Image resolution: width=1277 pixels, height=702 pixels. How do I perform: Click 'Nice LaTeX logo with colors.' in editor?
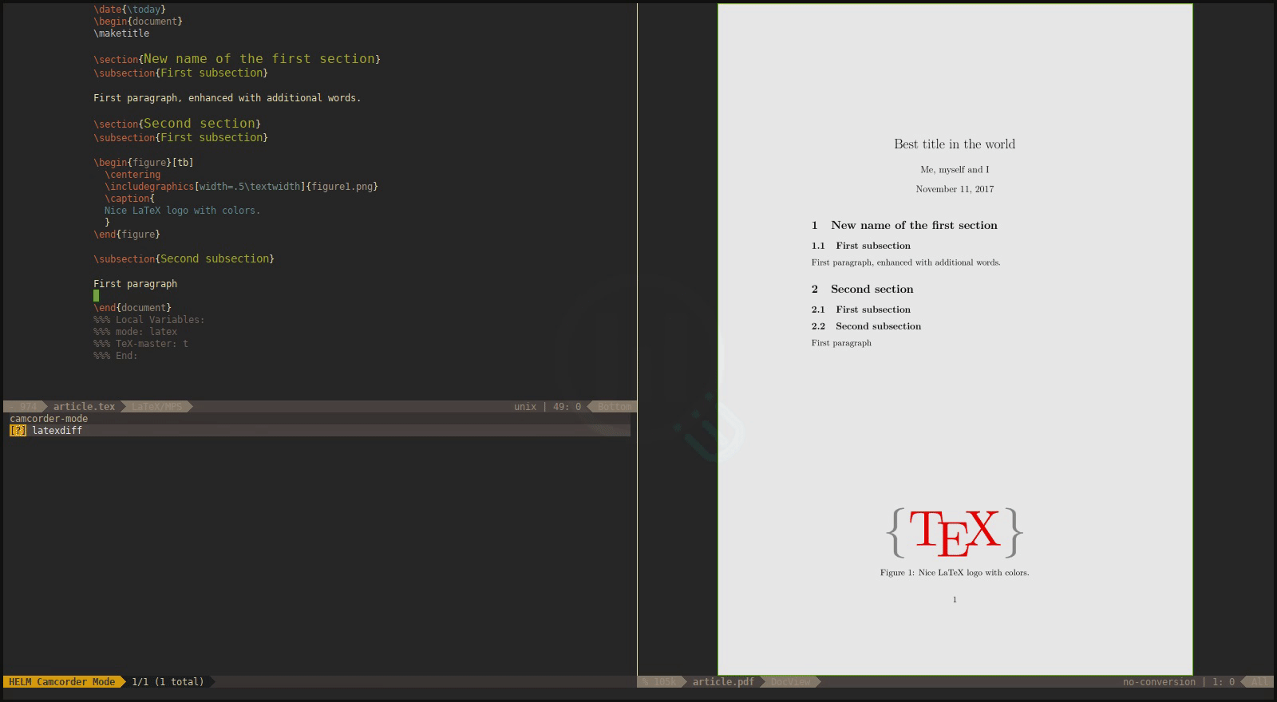183,211
